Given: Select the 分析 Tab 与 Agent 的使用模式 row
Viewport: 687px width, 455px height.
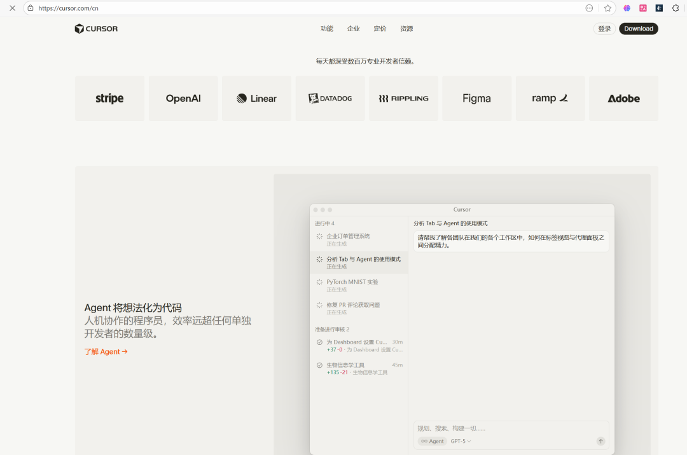Looking at the screenshot, I should pyautogui.click(x=359, y=263).
